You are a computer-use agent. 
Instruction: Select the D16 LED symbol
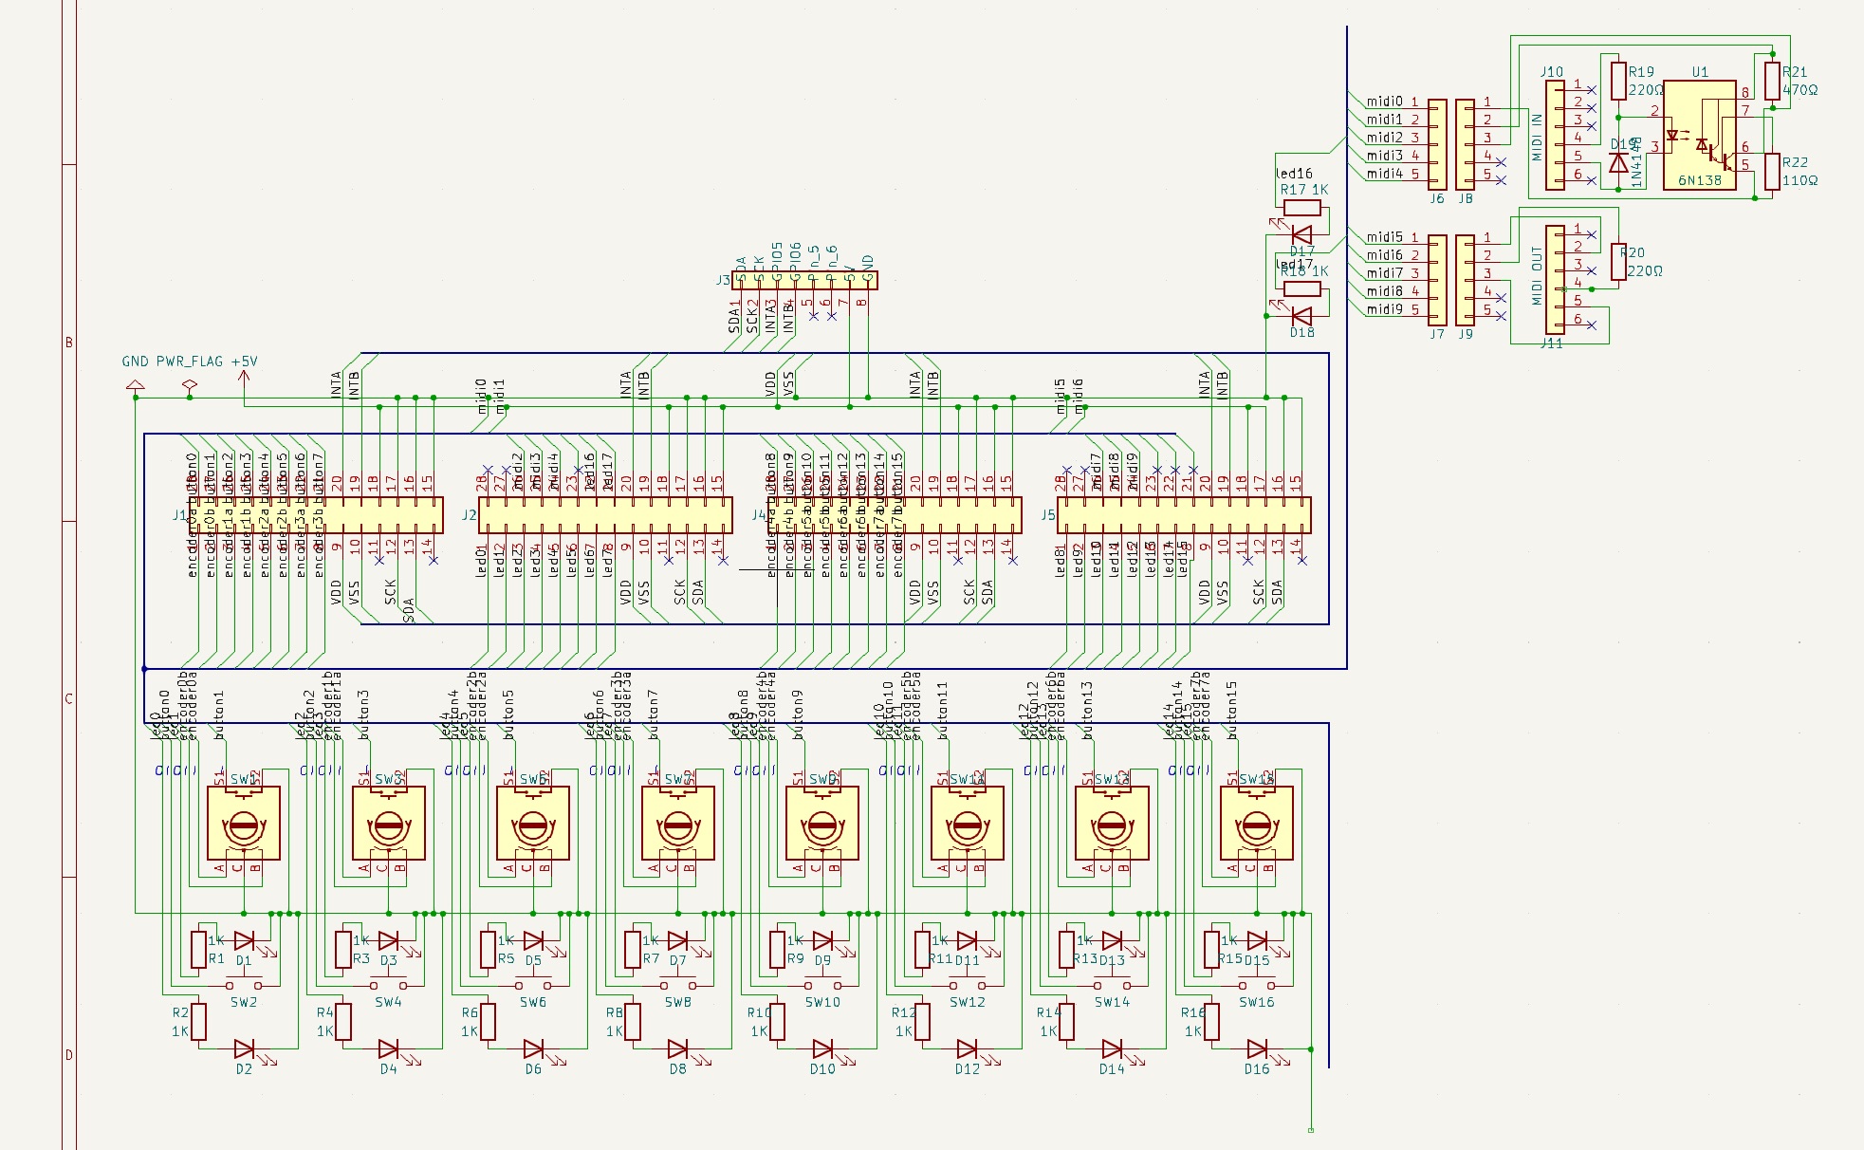coord(1257,1048)
